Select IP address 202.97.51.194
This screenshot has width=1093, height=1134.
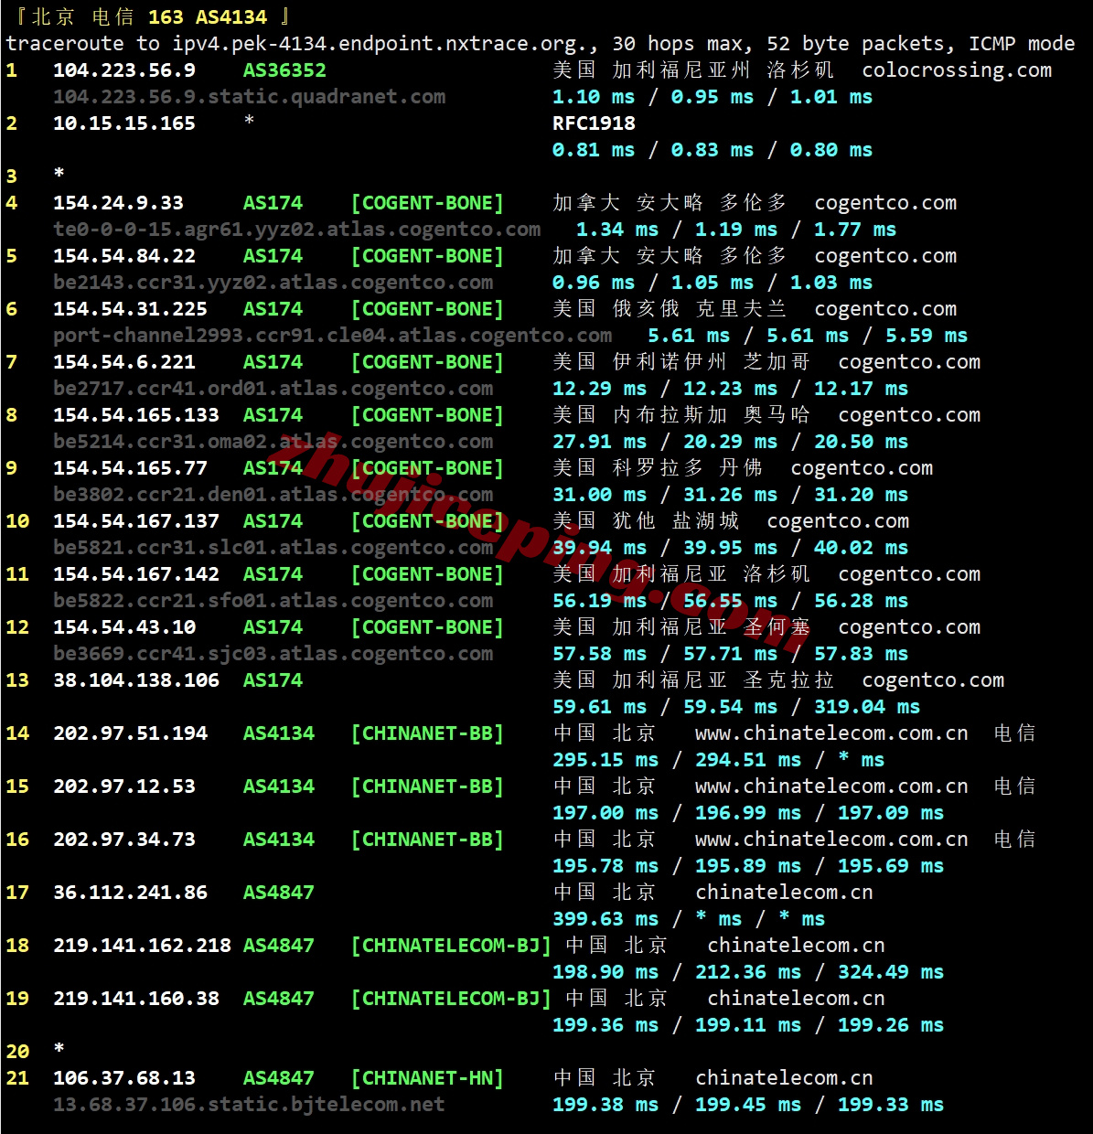pos(130,733)
